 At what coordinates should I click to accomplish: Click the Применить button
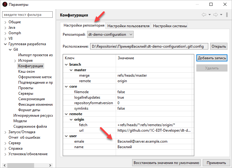point(216,163)
